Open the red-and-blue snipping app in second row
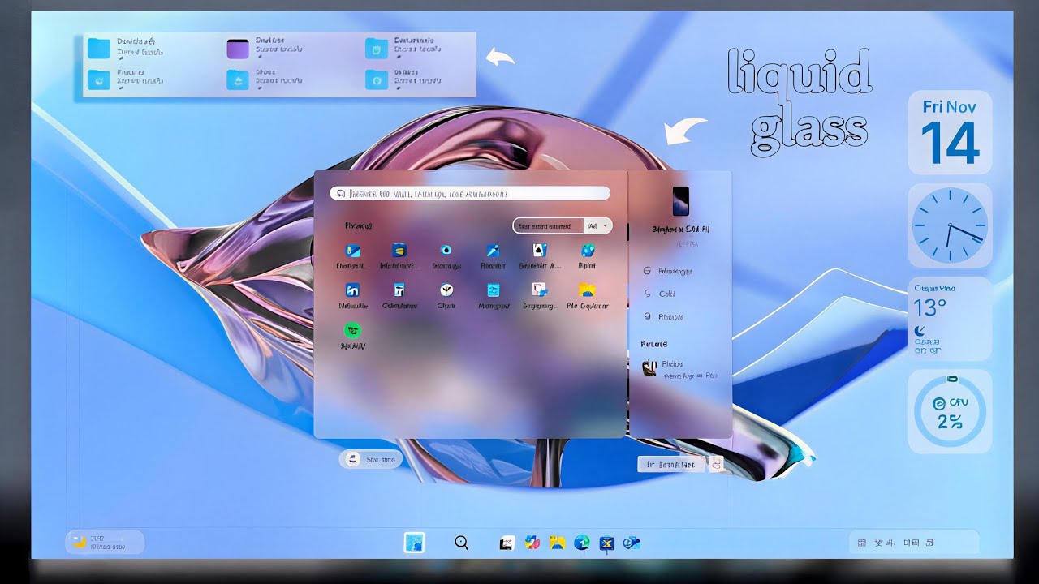Image resolution: width=1039 pixels, height=584 pixels. coord(540,290)
